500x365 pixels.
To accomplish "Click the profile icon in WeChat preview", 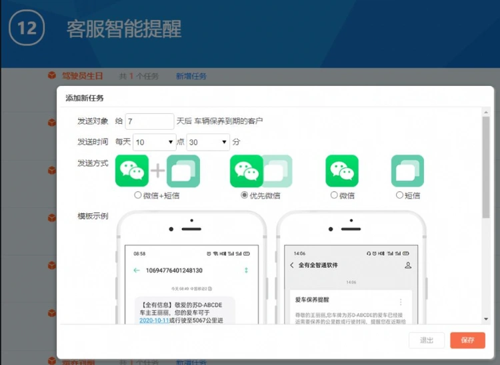I will click(x=408, y=265).
